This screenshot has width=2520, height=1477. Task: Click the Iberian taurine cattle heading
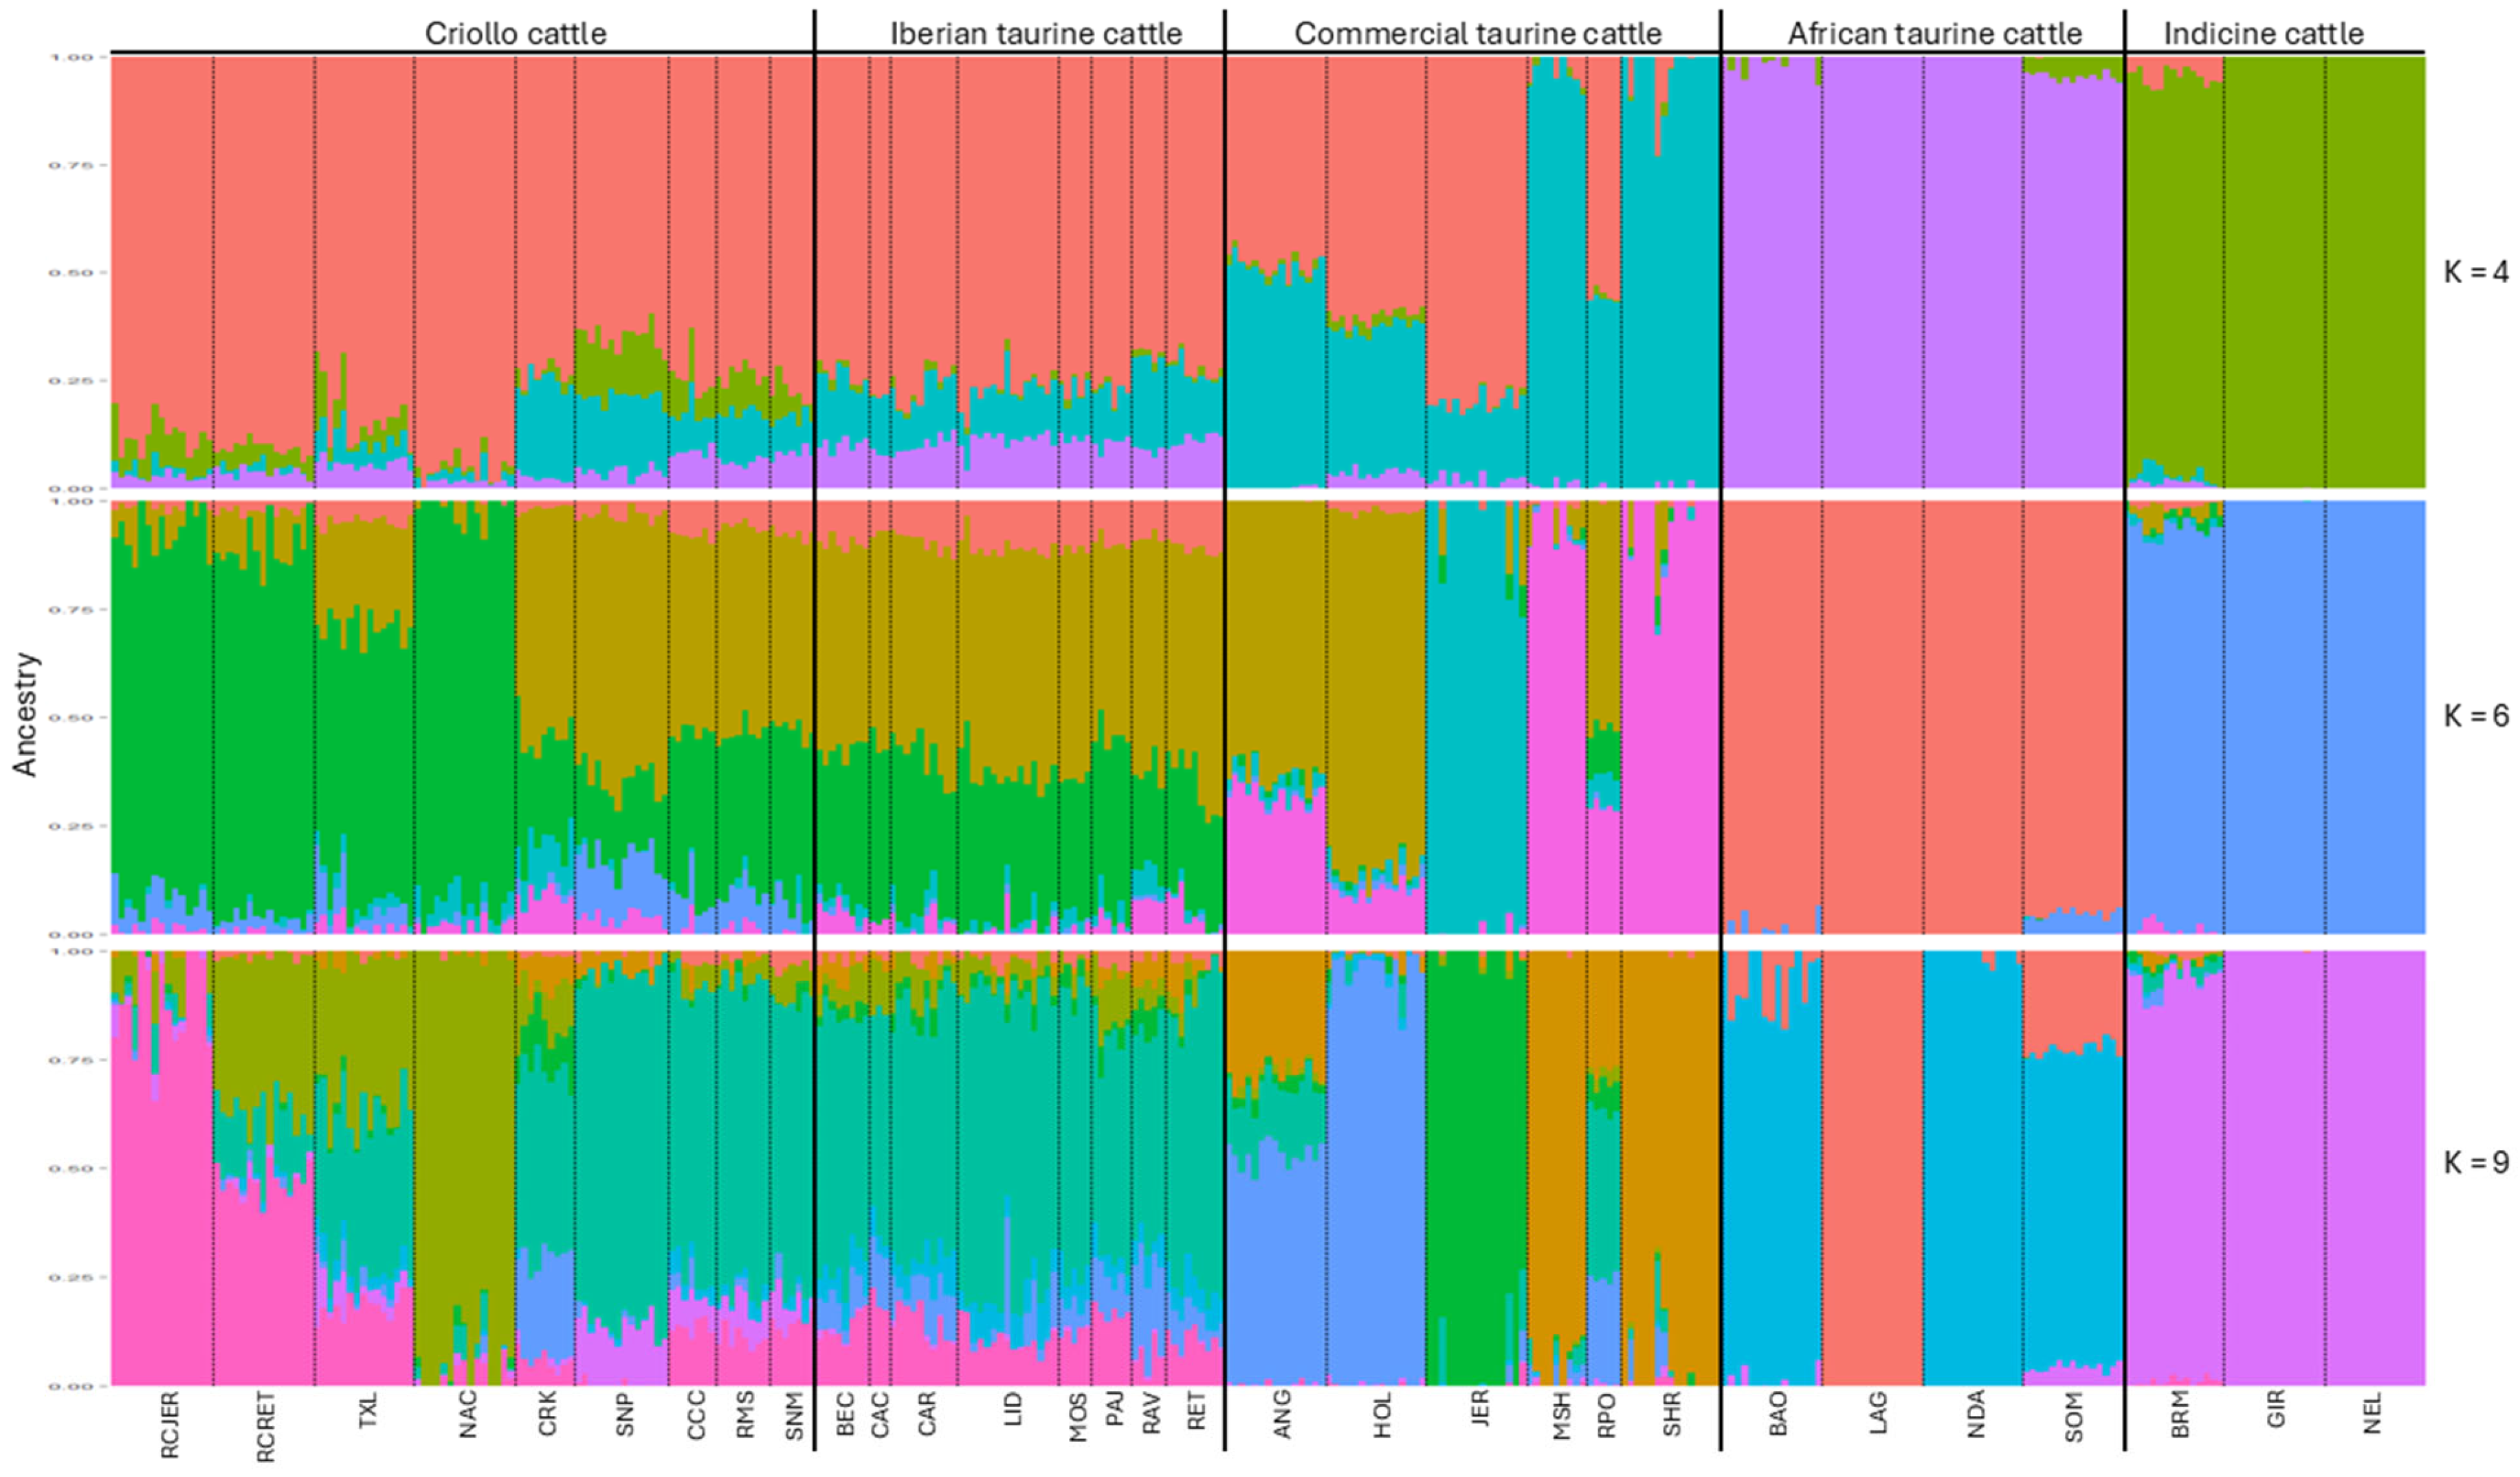[x=1036, y=33]
